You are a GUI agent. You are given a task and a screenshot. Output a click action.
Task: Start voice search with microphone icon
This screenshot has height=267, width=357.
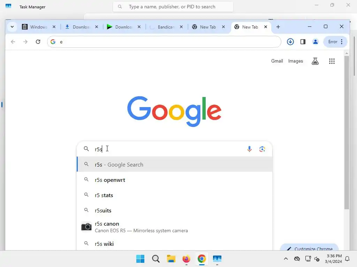(249, 149)
